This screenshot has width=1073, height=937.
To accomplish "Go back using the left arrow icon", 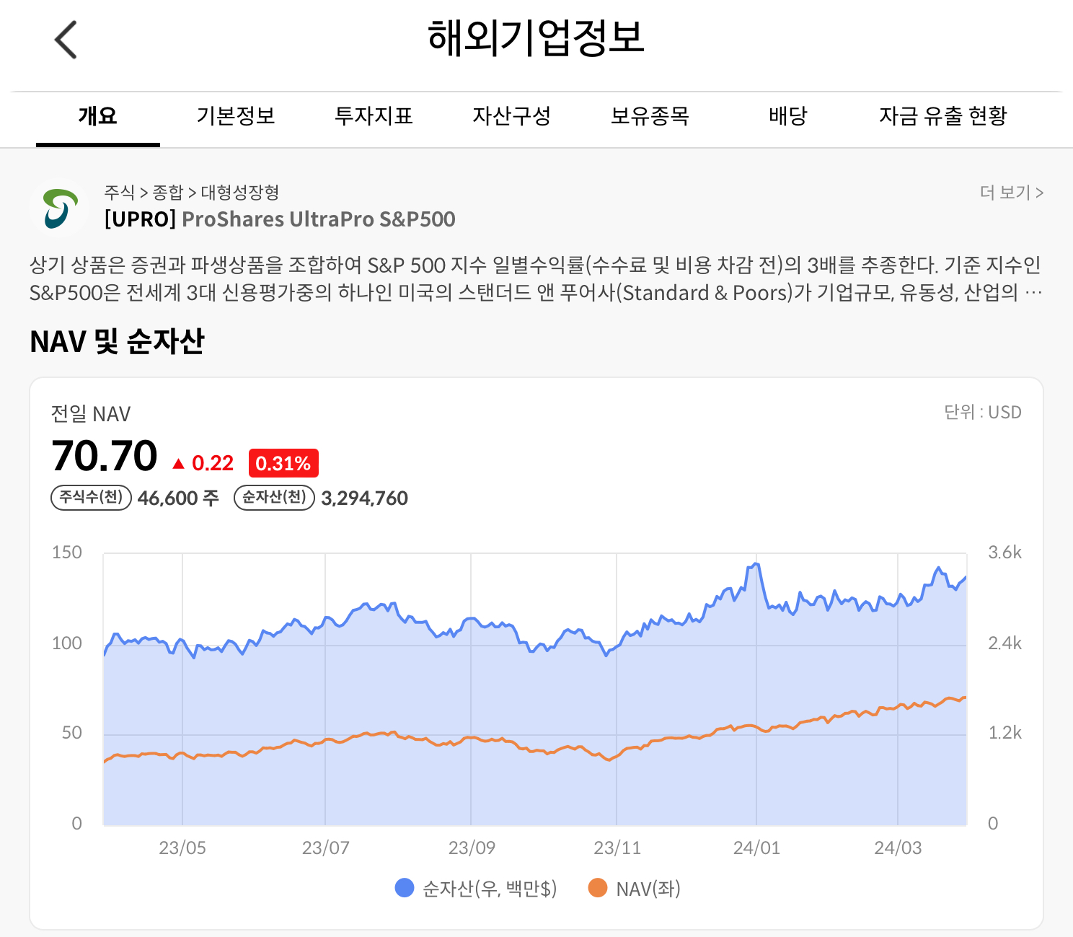I will pyautogui.click(x=66, y=40).
